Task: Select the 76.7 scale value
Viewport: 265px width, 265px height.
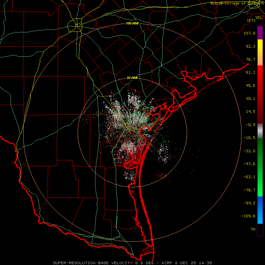Action: (x=251, y=59)
